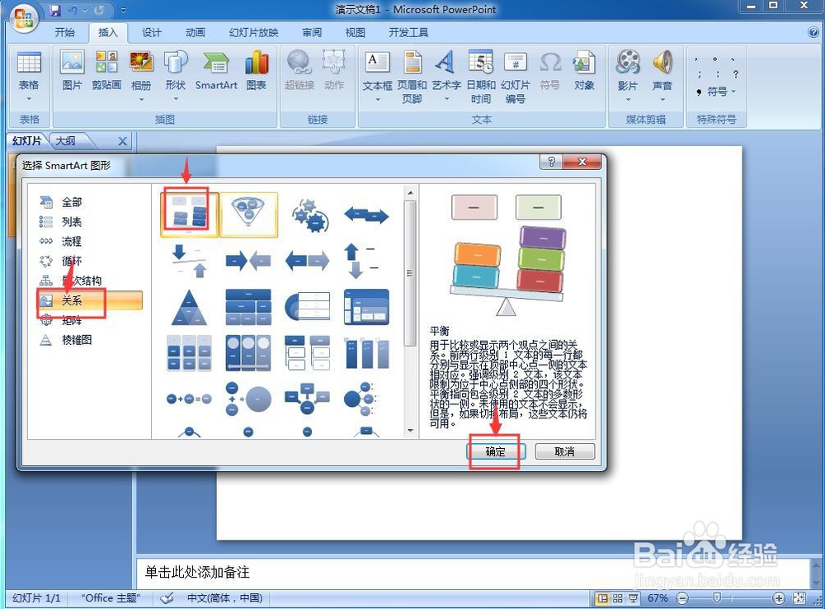Screen dimensions: 825x609
Task: Switch to the 大纲 outline pane tab
Action: pyautogui.click(x=66, y=141)
